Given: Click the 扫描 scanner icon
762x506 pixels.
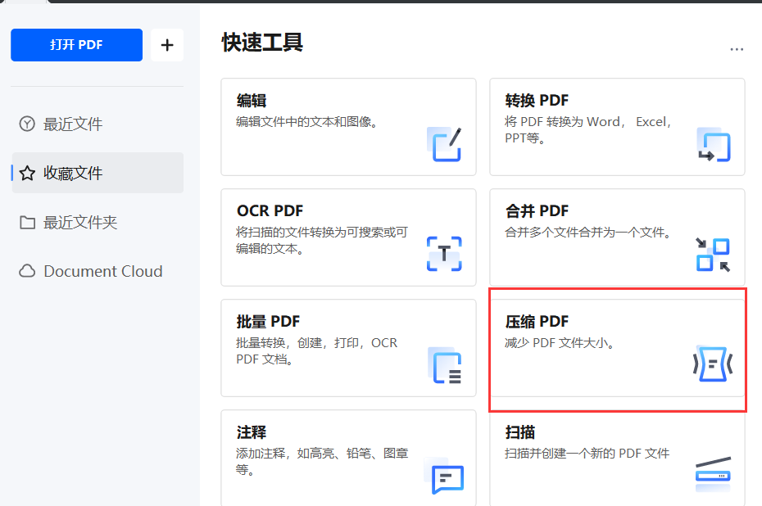Looking at the screenshot, I should pos(712,473).
